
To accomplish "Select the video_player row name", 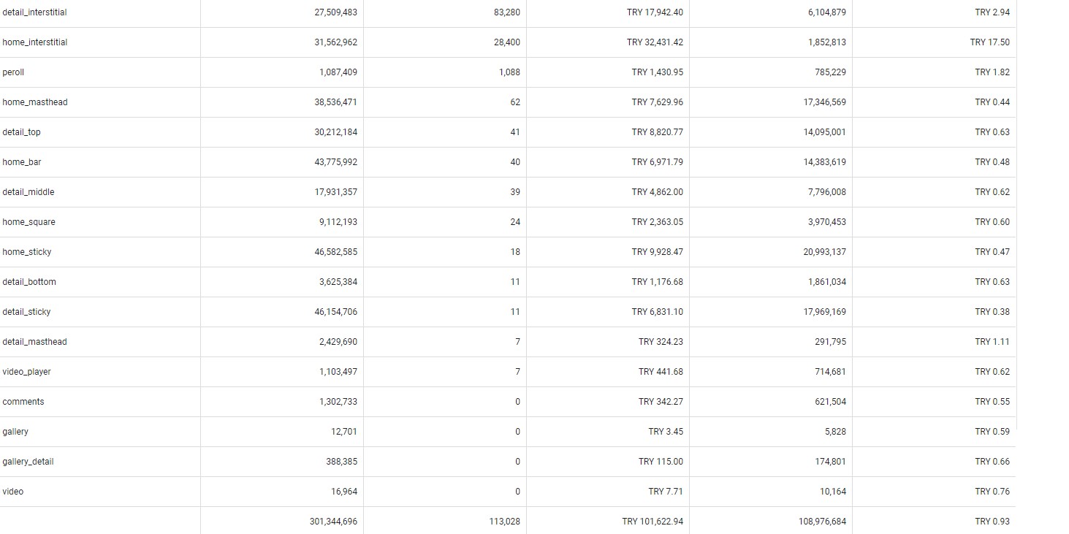I will [x=26, y=372].
